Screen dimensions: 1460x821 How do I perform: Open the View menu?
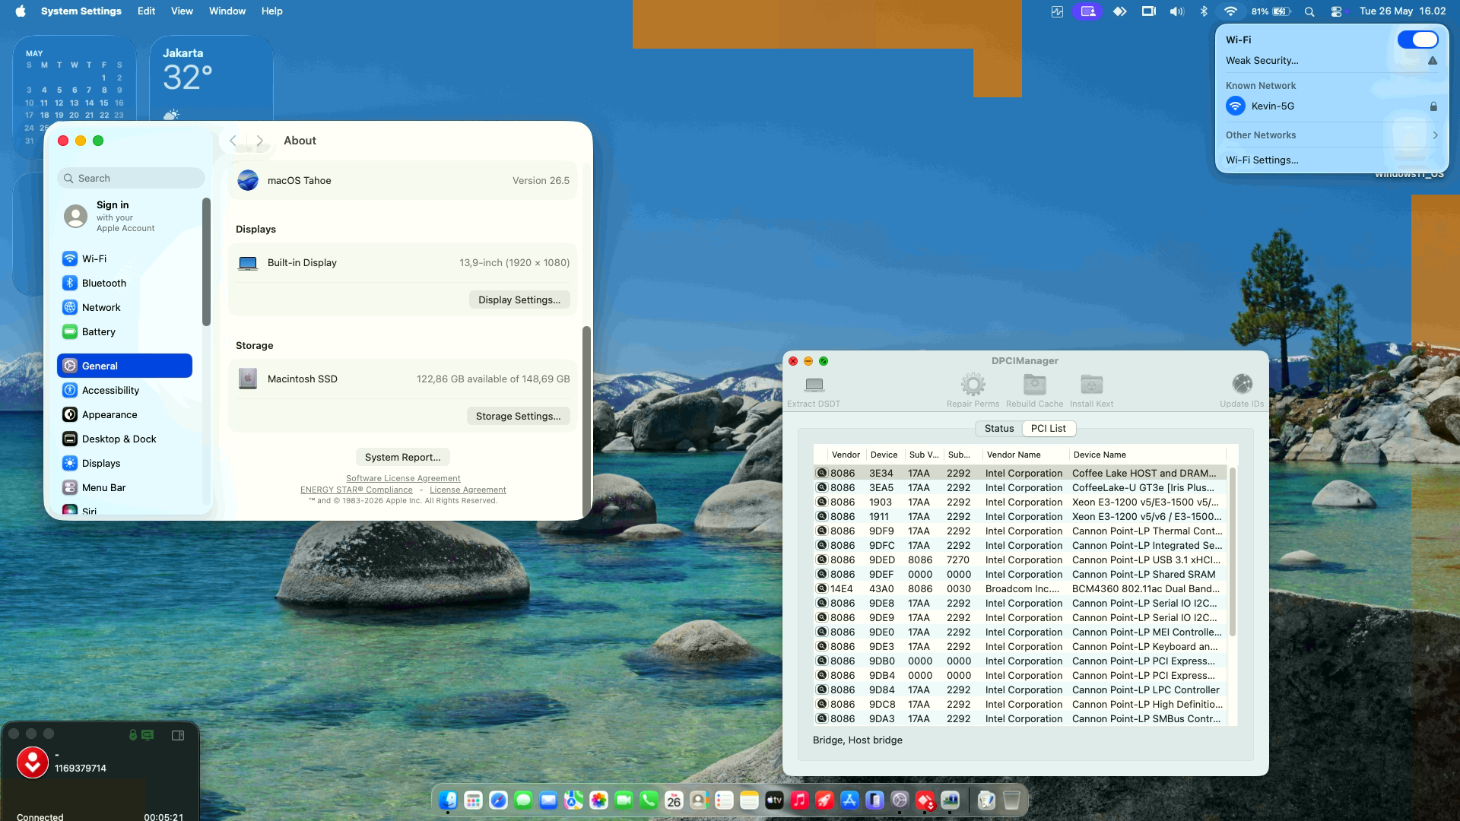tap(182, 11)
